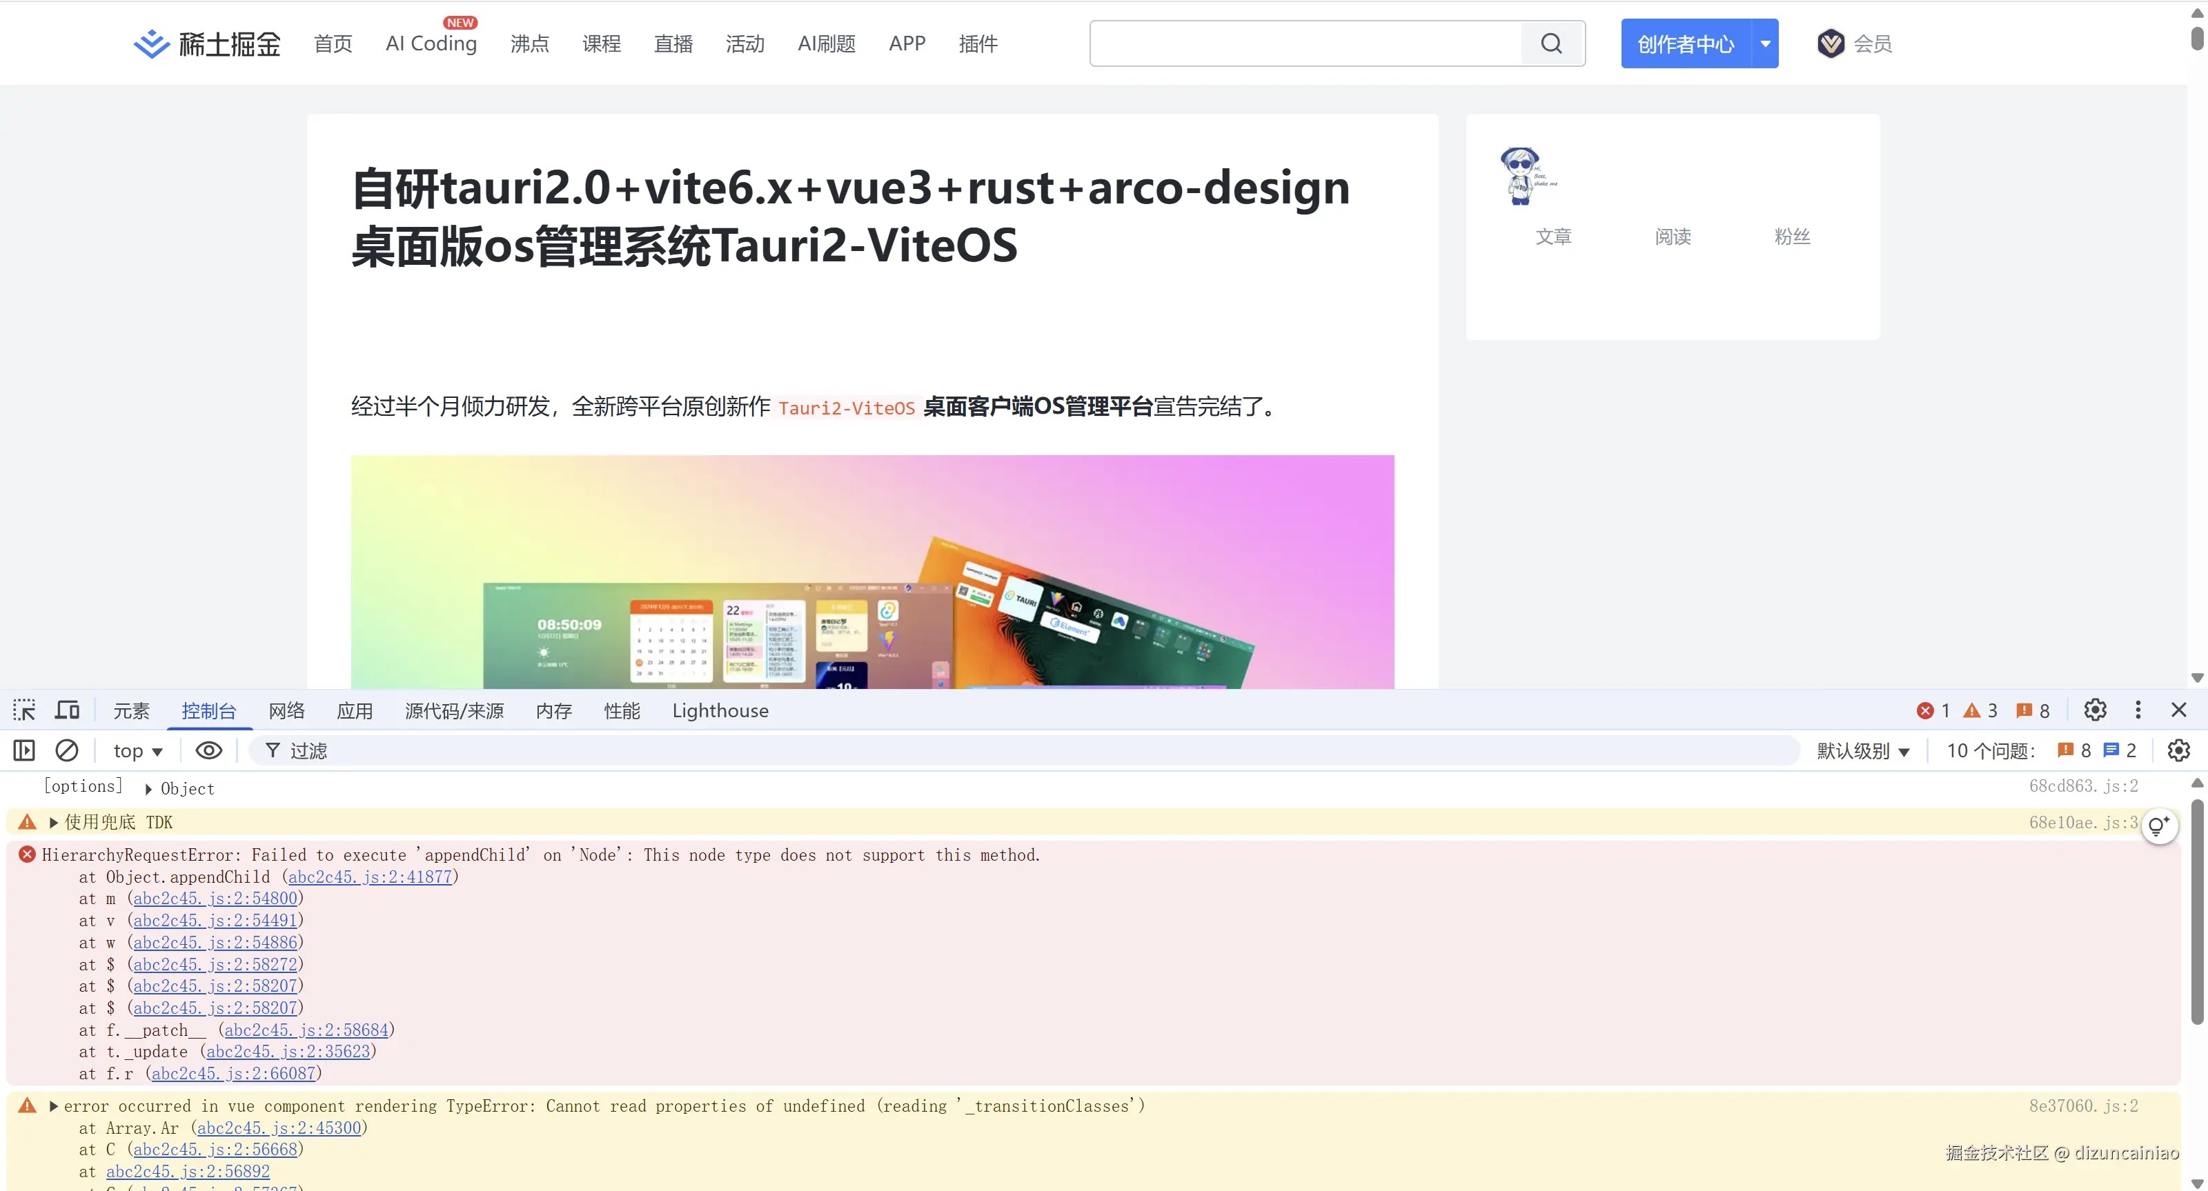Open the Lighthouse panel tab
This screenshot has height=1191, width=2208.
coord(720,710)
